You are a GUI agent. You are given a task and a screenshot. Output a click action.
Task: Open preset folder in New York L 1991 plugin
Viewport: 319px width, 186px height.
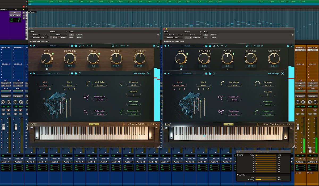[210, 46]
